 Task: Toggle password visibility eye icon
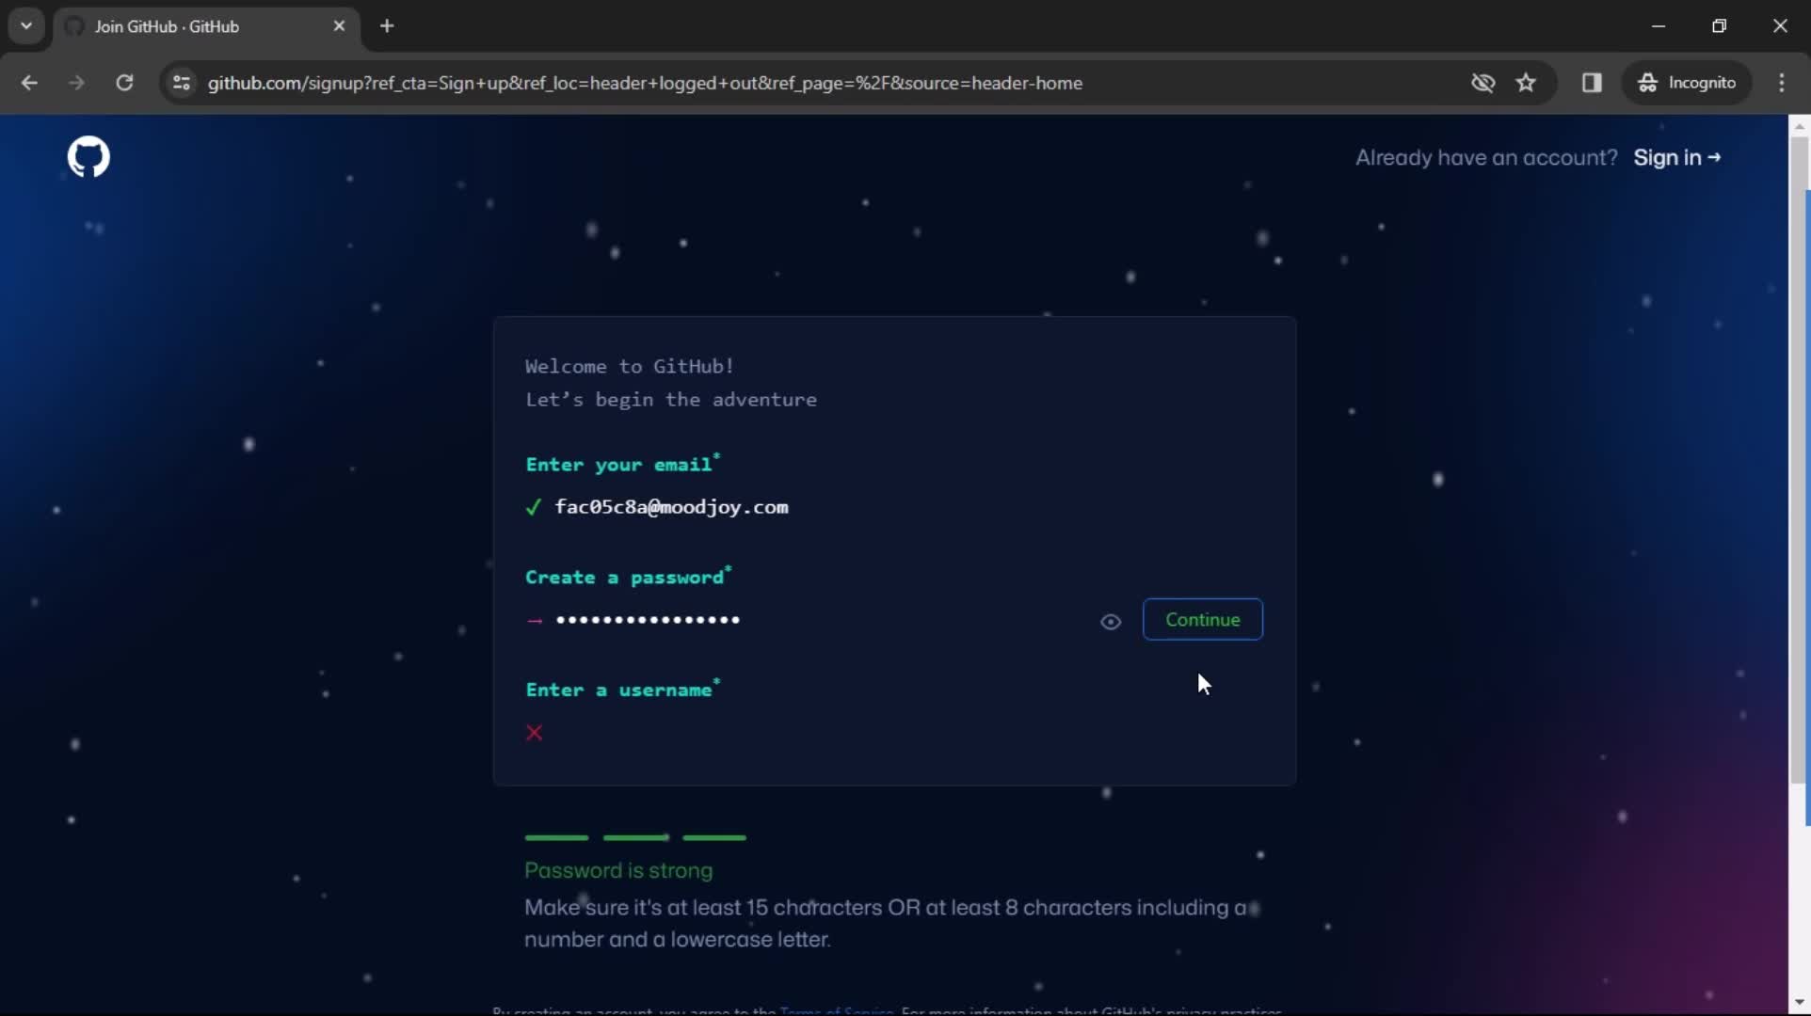point(1111,621)
